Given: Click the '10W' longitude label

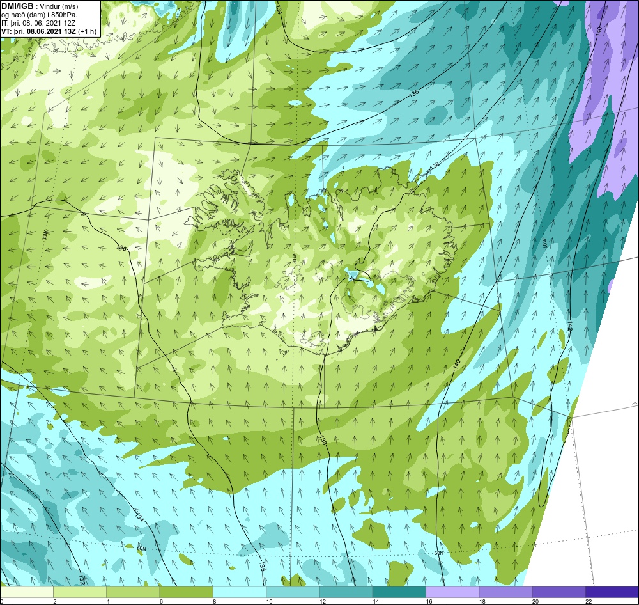Looking at the screenshot, I should pyautogui.click(x=544, y=242).
